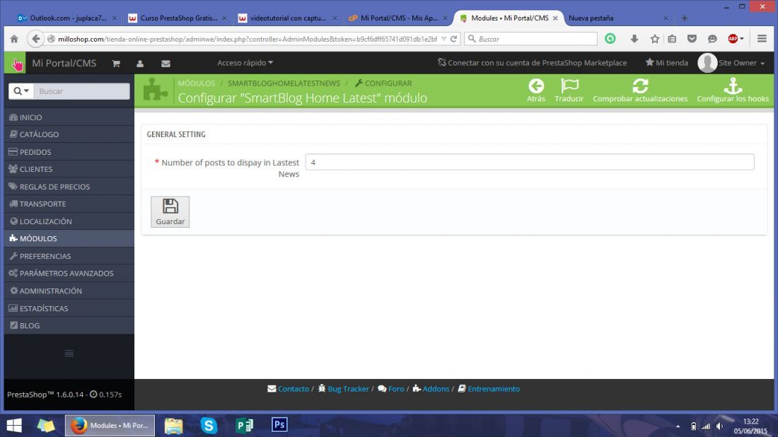Click the Pocket icon in toolbar

tap(692, 39)
